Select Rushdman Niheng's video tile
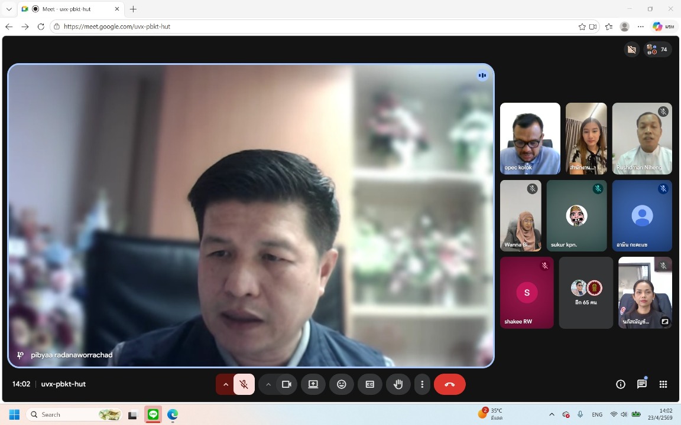Screen dimensions: 681x425 [x=642, y=139]
